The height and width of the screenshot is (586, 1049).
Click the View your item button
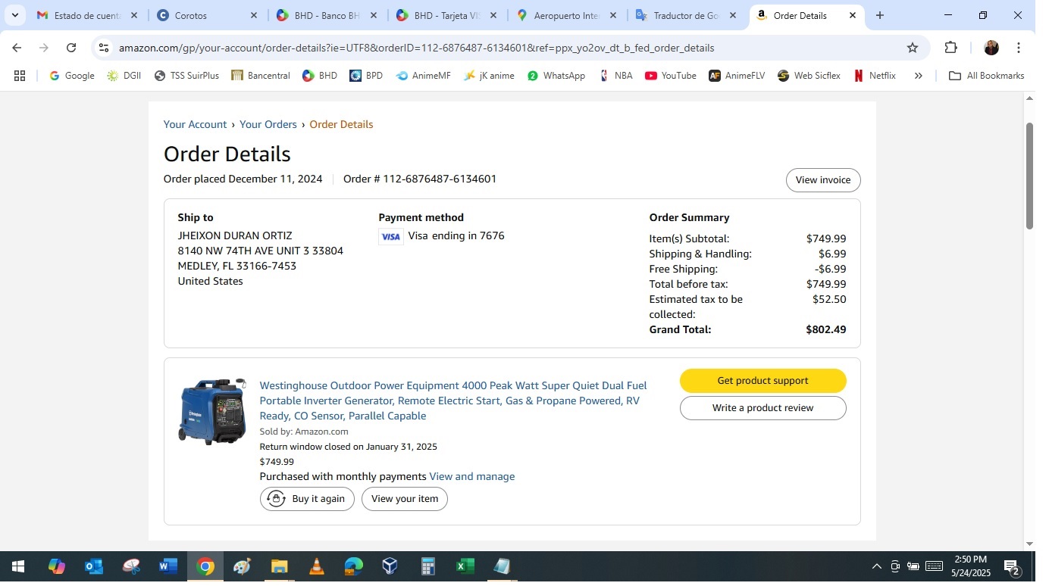(405, 499)
